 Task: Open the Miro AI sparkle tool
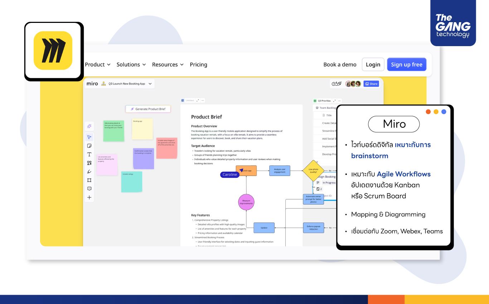click(89, 126)
